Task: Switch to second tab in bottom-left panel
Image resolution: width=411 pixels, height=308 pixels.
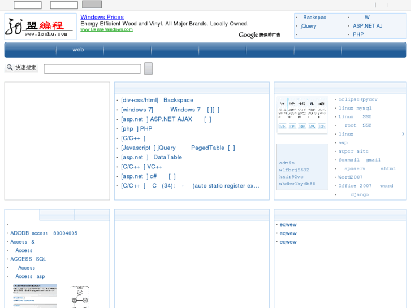Action: (x=57, y=215)
